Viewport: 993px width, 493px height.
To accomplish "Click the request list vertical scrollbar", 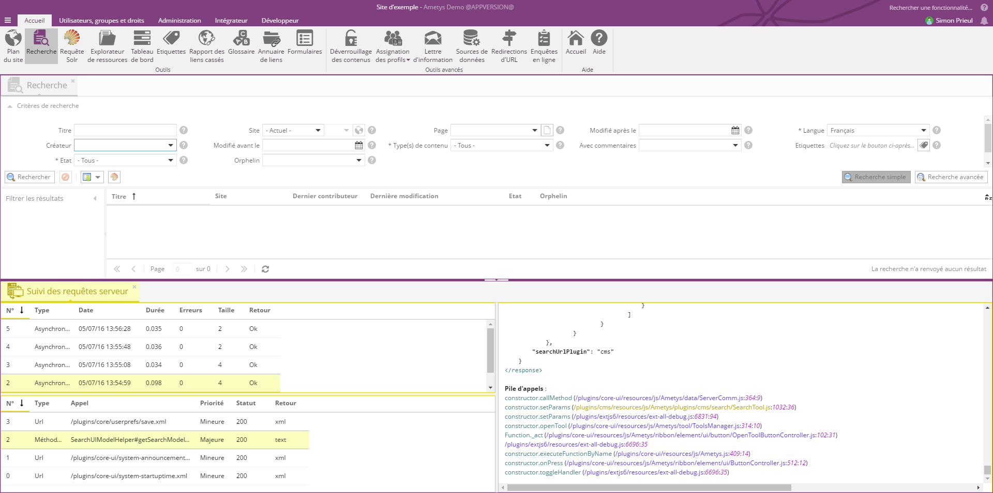I will 490,350.
